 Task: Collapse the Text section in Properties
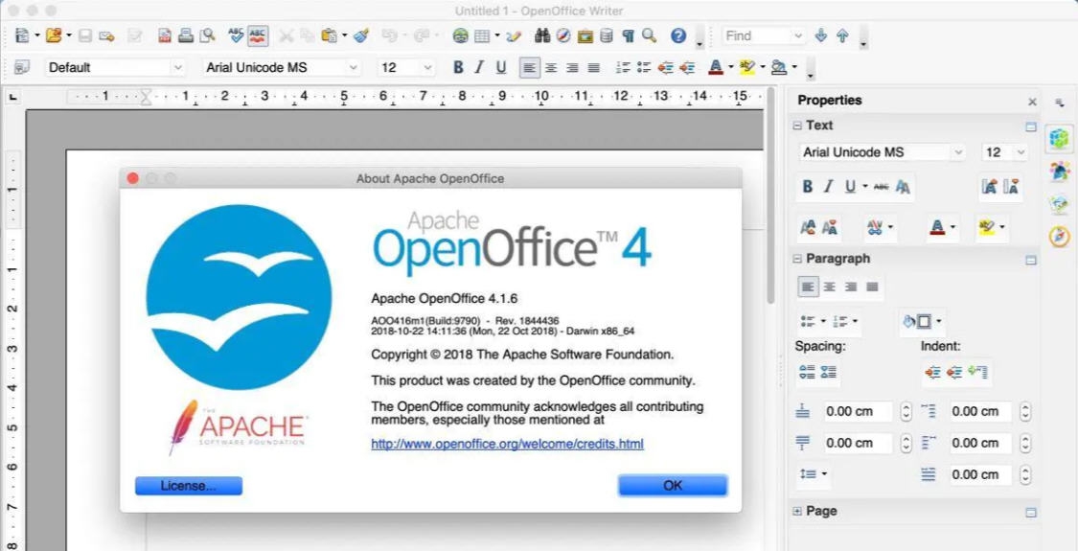click(x=797, y=126)
